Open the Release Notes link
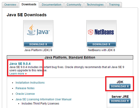The image size is (139, 108). (x=25, y=88)
